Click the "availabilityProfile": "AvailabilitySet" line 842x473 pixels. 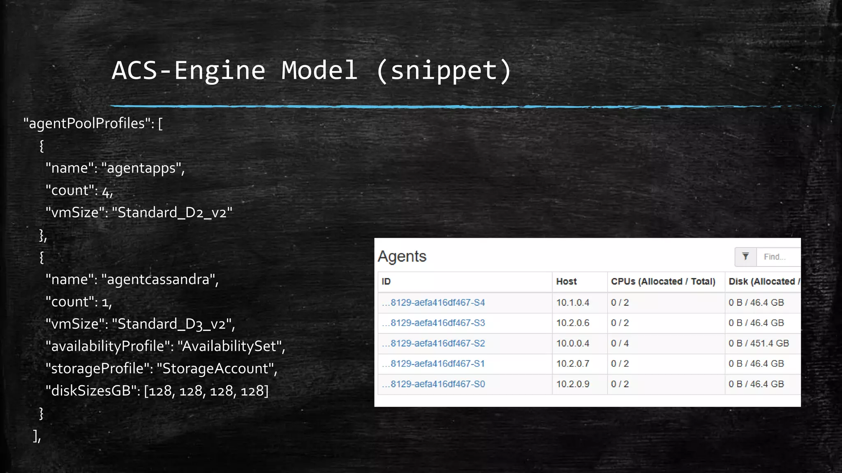pyautogui.click(x=165, y=347)
